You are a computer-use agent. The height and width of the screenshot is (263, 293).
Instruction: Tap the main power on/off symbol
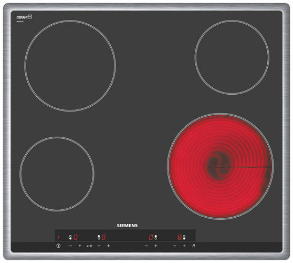pyautogui.click(x=58, y=246)
